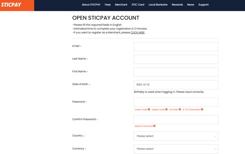Visit the Rewards page

(177, 5)
